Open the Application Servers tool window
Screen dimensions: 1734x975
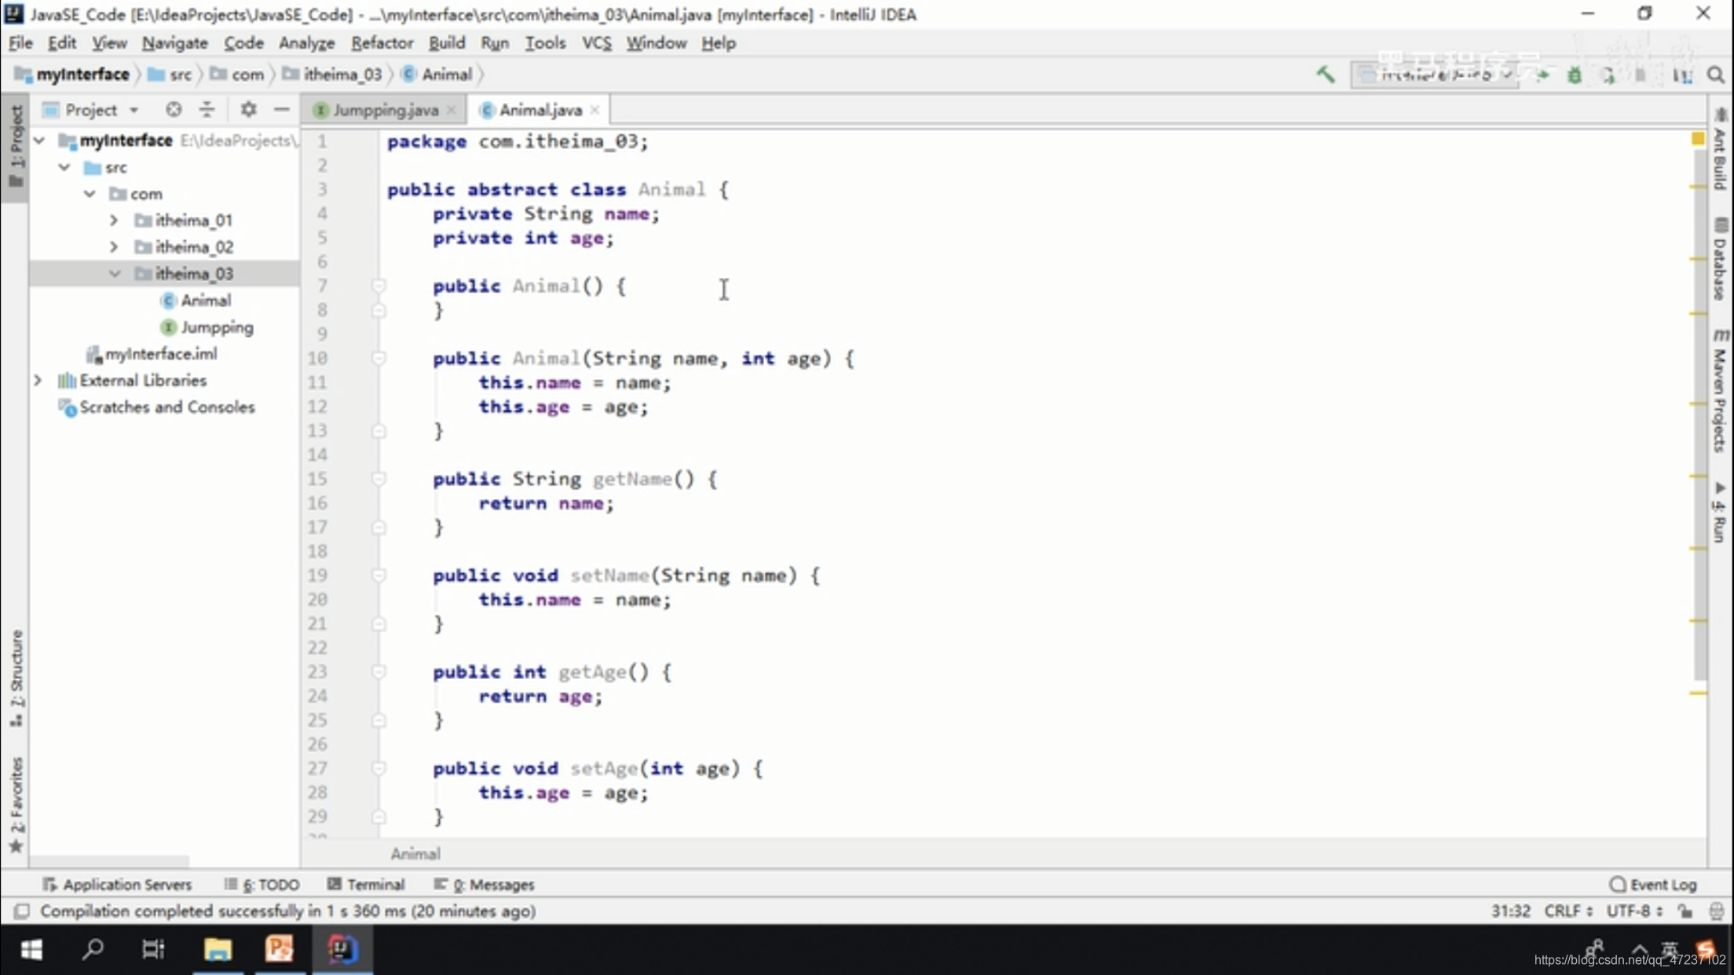(117, 885)
